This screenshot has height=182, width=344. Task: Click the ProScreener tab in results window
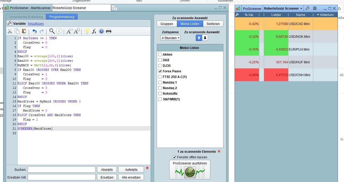pos(252,9)
